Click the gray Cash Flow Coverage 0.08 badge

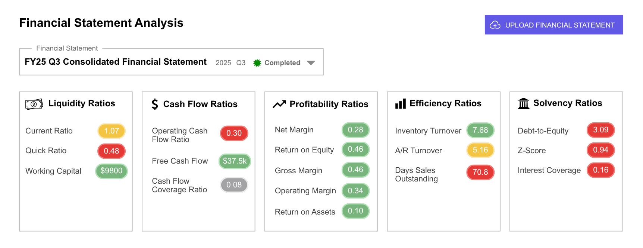(x=234, y=185)
